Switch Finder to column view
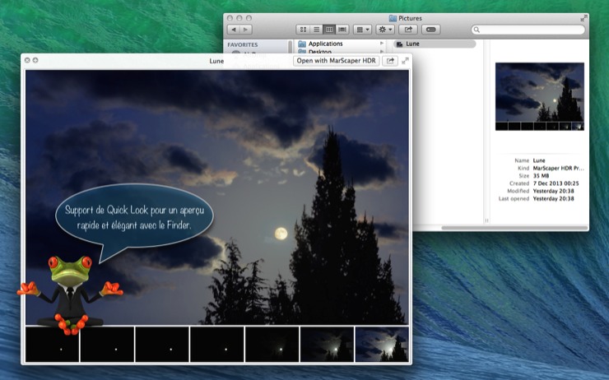 tap(328, 30)
